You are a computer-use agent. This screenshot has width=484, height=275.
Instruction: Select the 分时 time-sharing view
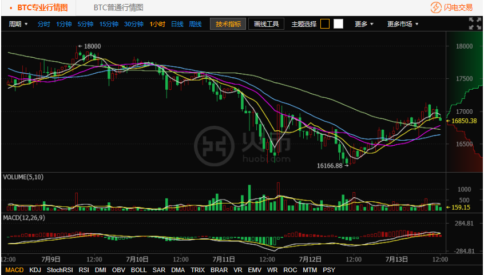tap(43, 24)
